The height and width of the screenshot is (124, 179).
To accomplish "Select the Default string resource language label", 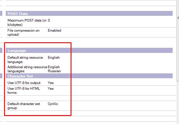I will [x=25, y=60].
